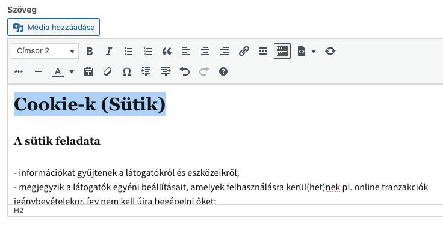
Task: Click the heading Cookie-k (Sütik)
Action: click(90, 104)
